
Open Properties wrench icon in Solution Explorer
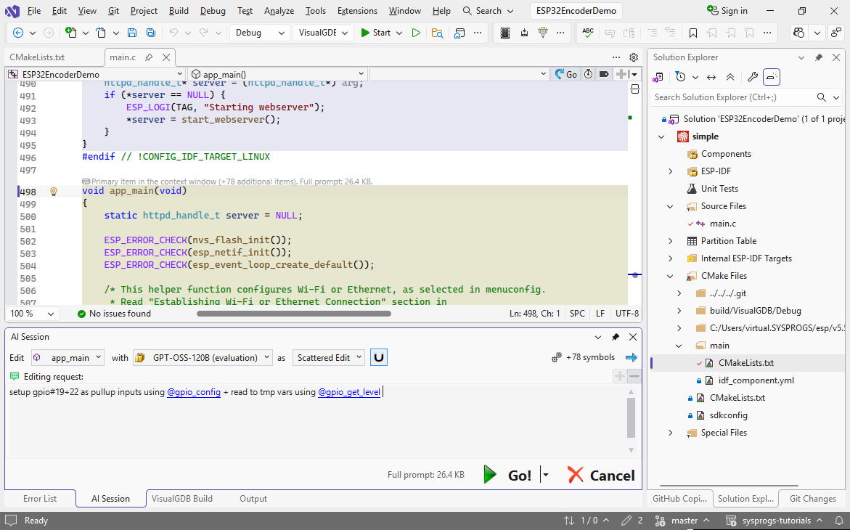click(753, 77)
